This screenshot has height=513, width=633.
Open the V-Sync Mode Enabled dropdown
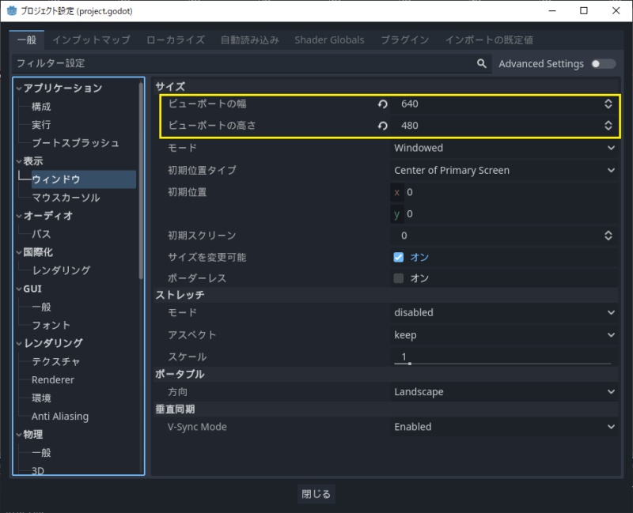pos(504,427)
